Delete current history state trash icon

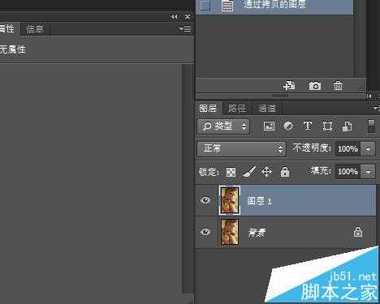(x=338, y=86)
